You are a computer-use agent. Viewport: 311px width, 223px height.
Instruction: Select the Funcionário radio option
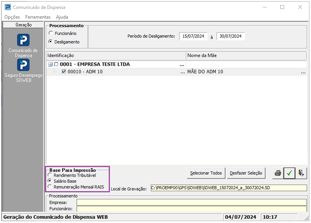(51, 33)
